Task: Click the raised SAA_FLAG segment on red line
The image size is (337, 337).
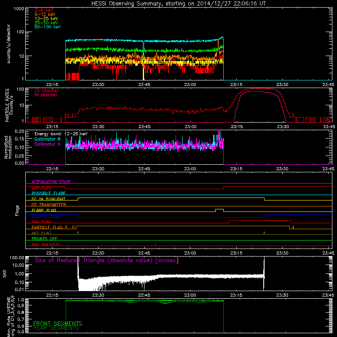Action: tap(260, 221)
